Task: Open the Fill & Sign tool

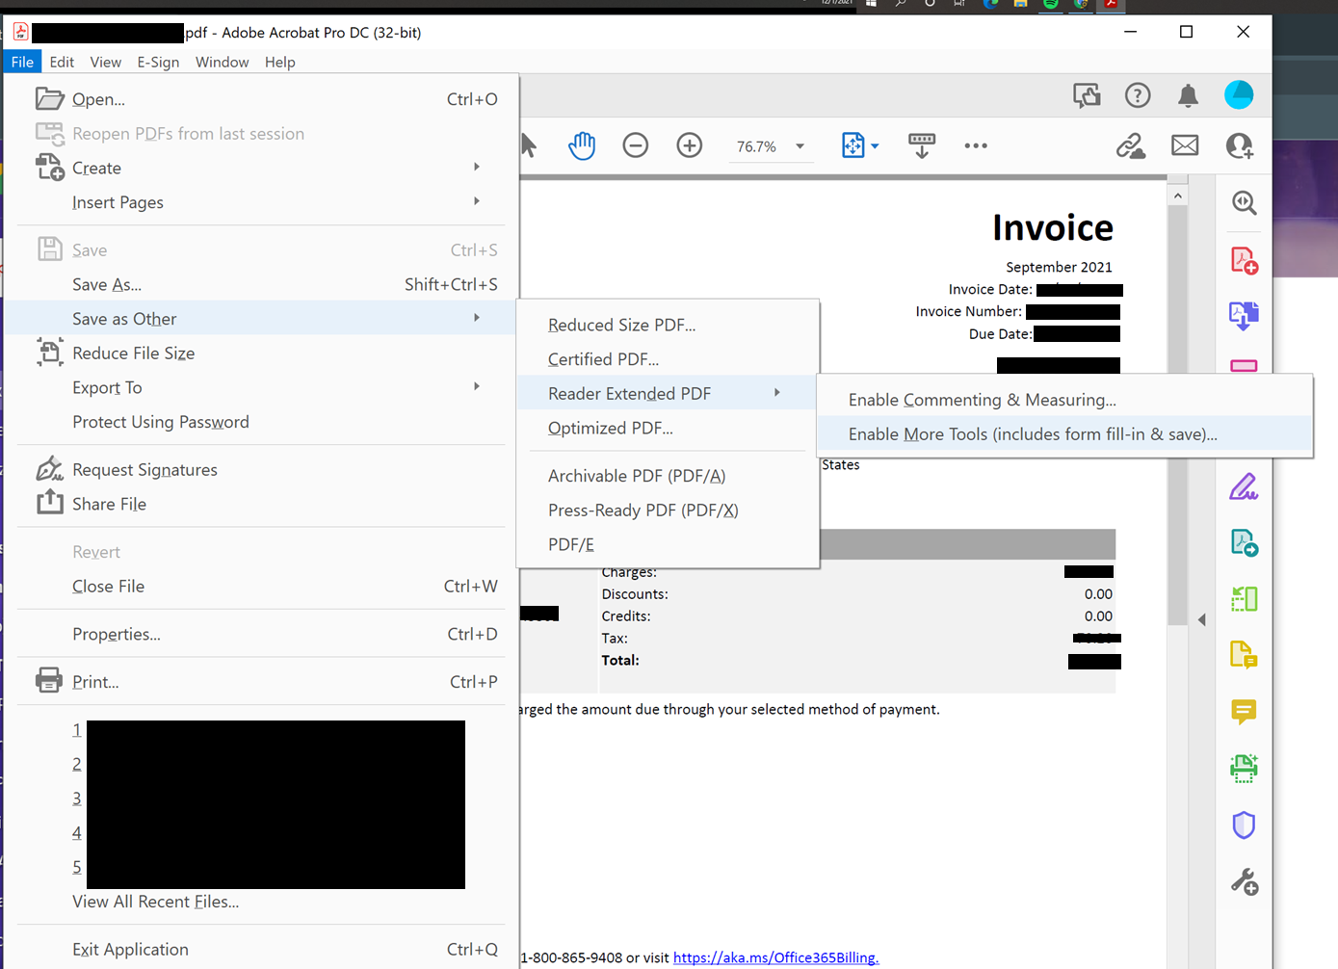Action: point(1244,486)
